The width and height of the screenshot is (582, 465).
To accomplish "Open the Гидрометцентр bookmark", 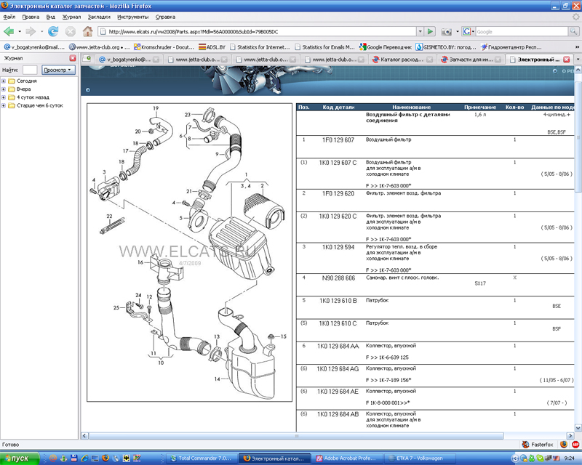I will point(511,47).
